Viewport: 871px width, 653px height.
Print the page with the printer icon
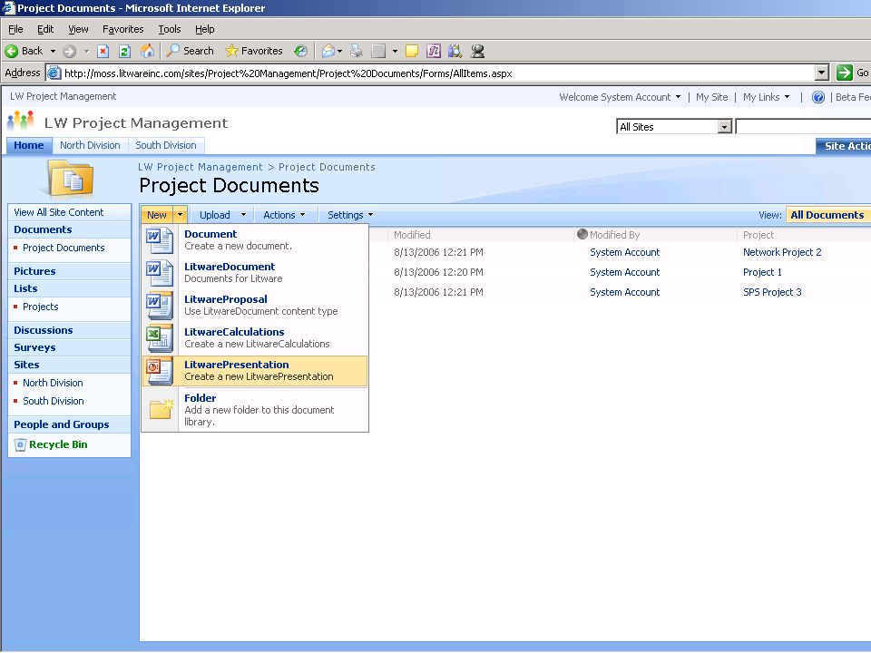tap(356, 51)
